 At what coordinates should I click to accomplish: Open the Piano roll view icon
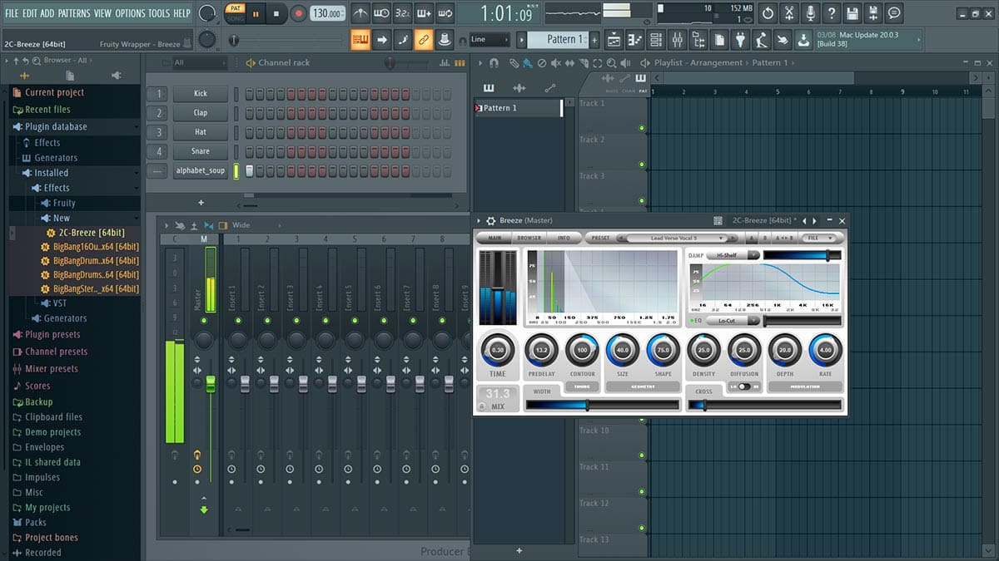tap(634, 39)
